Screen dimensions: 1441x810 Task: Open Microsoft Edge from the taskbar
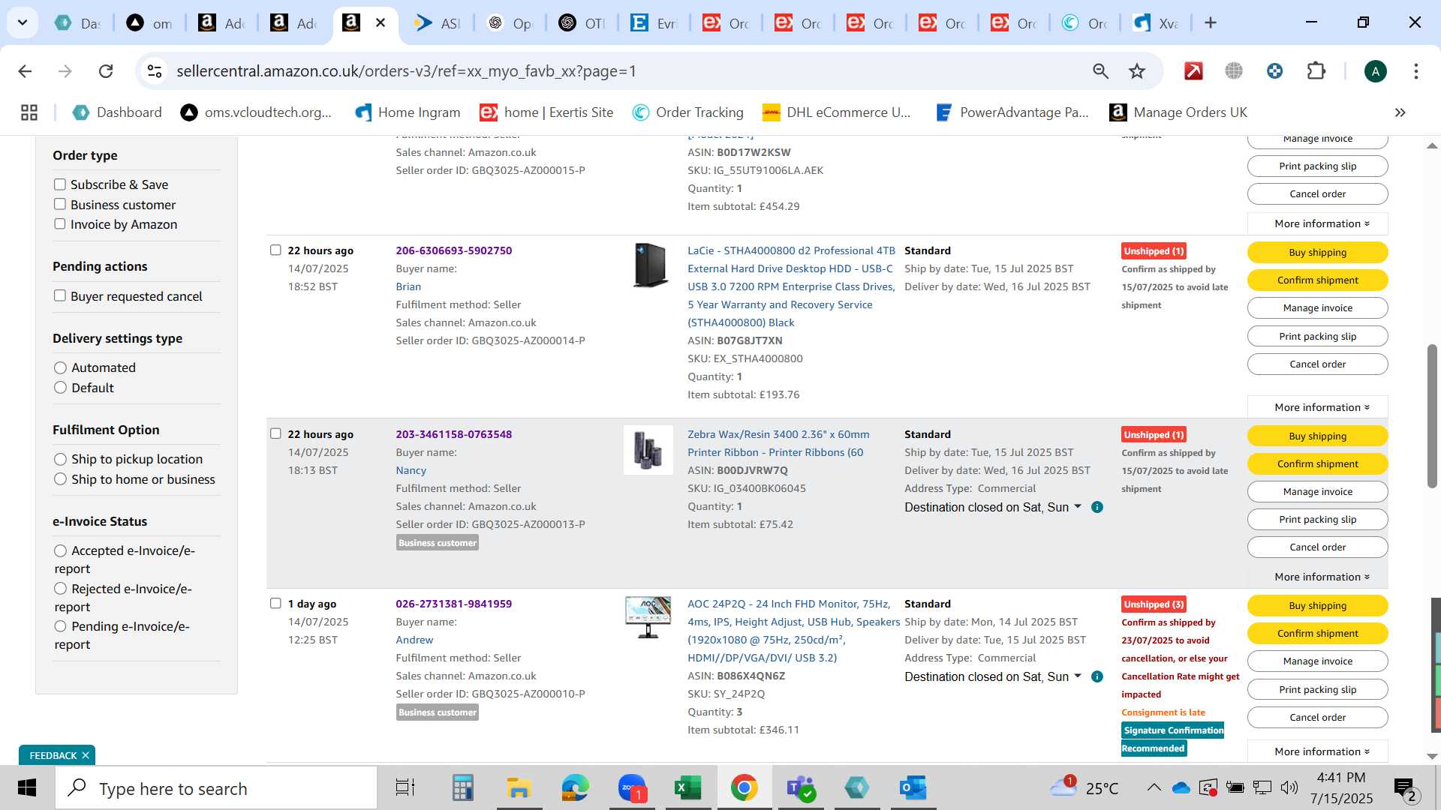coord(575,788)
